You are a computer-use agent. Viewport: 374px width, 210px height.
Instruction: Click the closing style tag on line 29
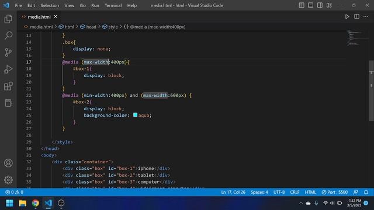click(63, 142)
